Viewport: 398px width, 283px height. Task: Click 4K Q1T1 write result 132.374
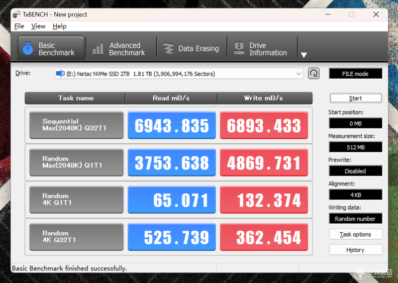pos(264,200)
